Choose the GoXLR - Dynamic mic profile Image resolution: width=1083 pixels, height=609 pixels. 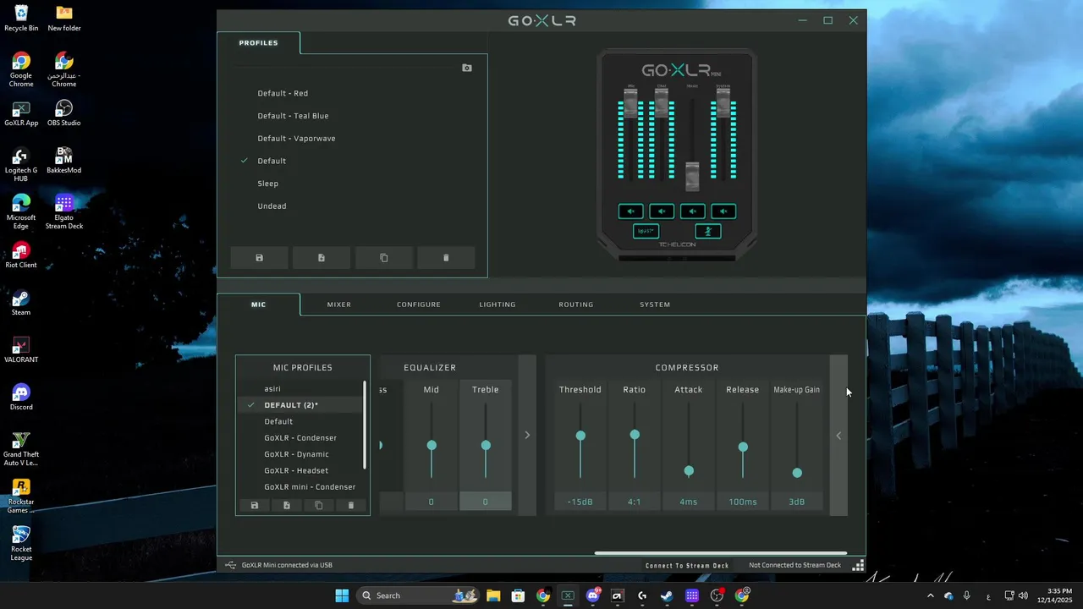point(297,454)
